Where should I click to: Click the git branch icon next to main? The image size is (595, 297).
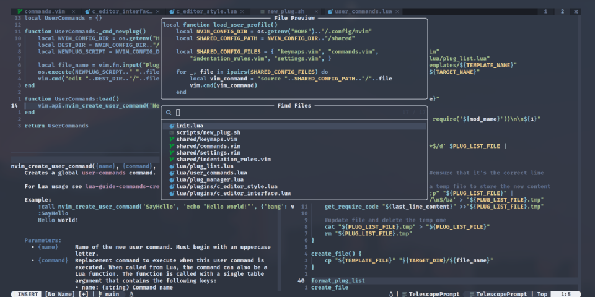(100, 294)
